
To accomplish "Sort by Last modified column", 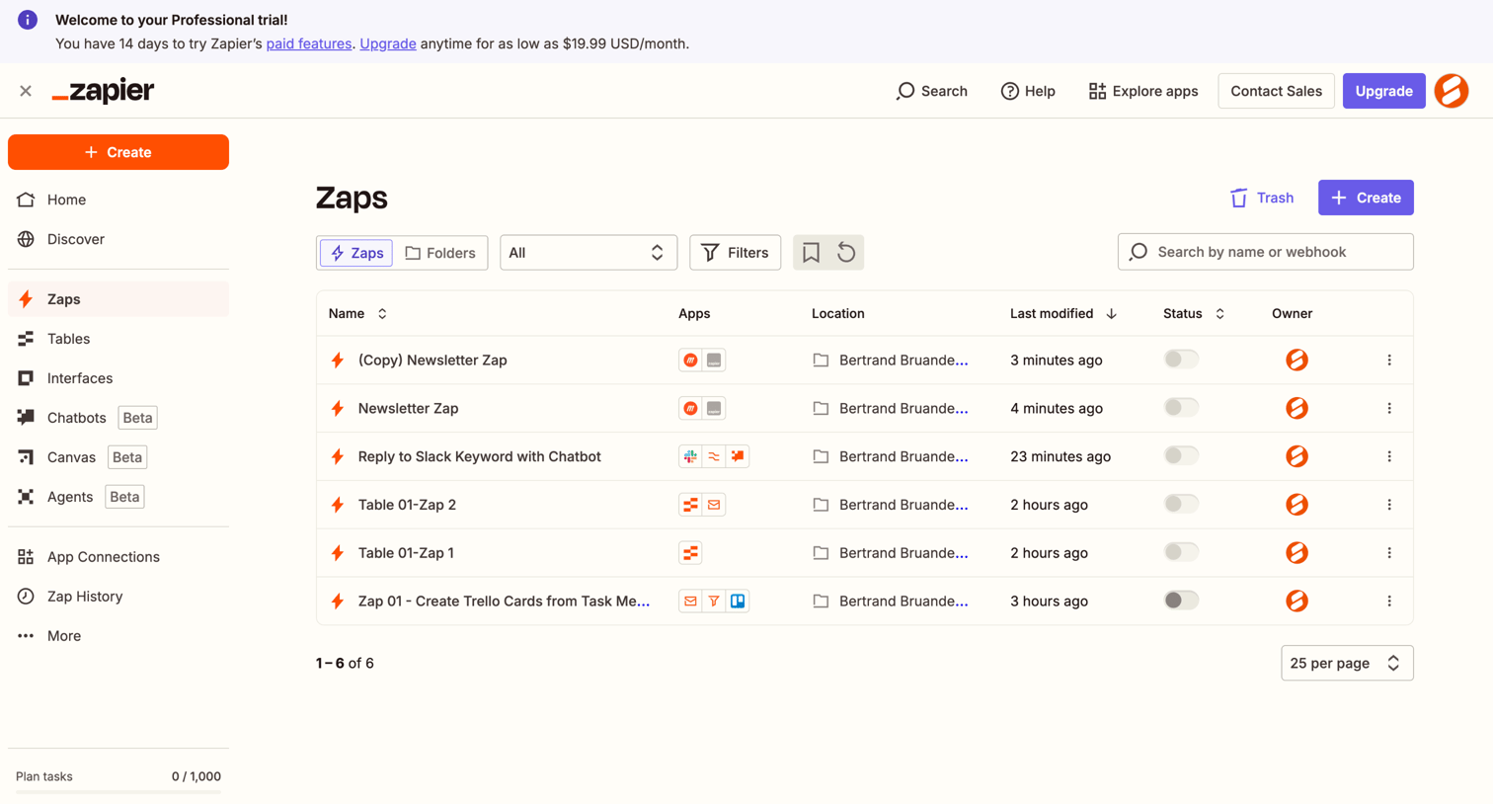I will point(1063,313).
